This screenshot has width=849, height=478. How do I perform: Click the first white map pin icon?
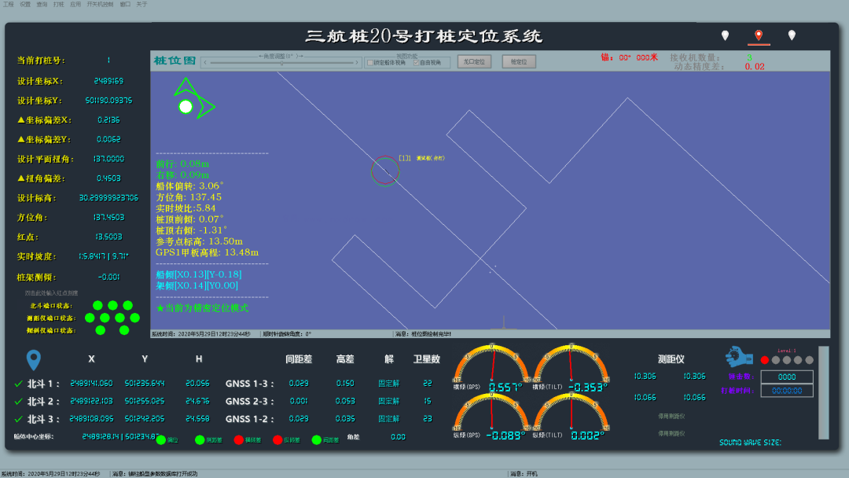725,35
